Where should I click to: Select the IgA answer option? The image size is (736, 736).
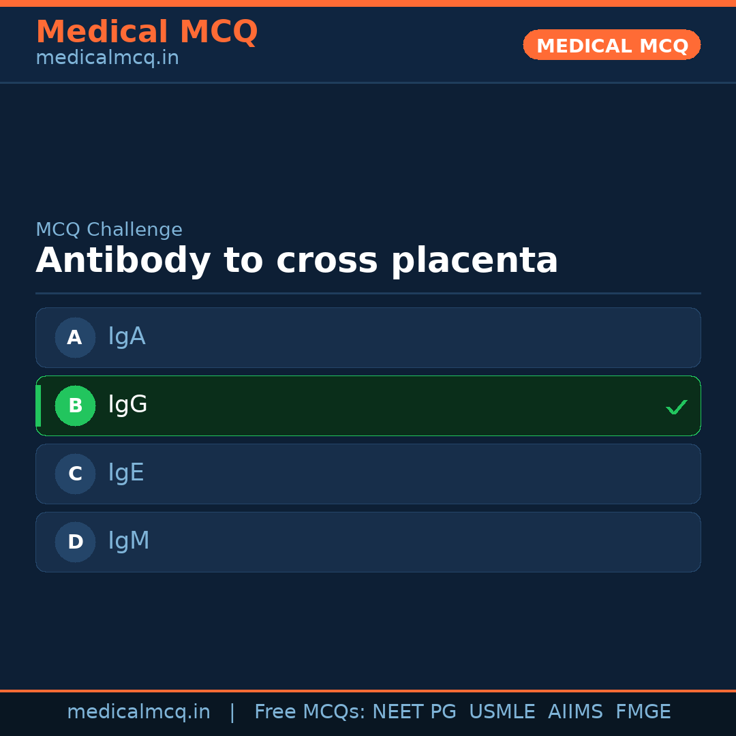(x=368, y=337)
